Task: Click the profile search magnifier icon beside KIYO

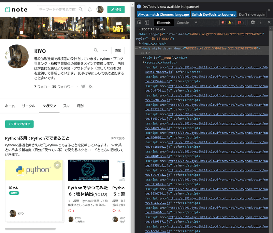Action: [x=96, y=50]
